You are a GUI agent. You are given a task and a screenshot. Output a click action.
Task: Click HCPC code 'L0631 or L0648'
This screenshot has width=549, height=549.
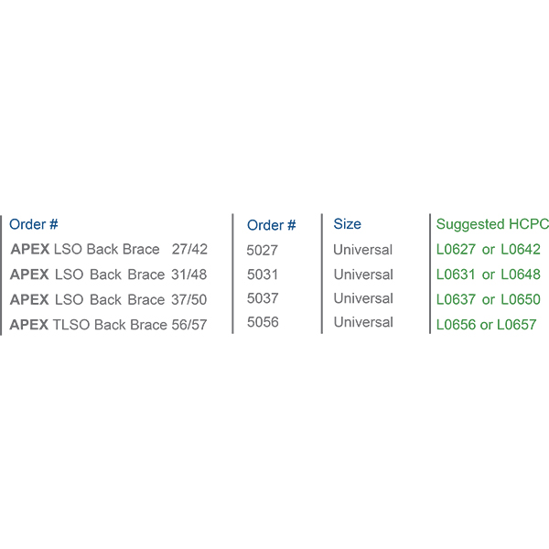point(488,274)
